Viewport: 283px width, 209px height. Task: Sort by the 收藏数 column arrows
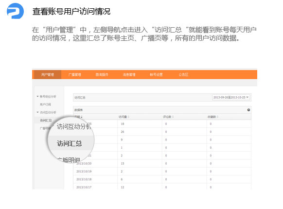tap(217, 117)
